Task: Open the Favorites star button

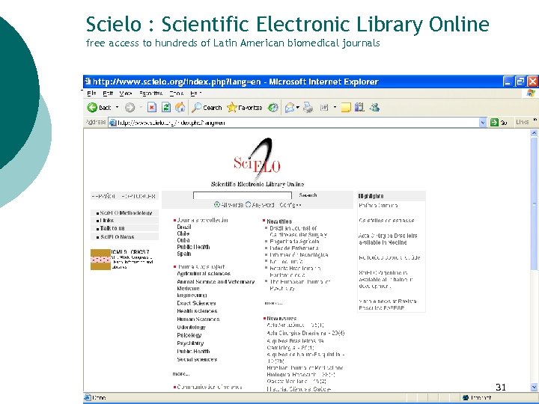Action: click(244, 108)
